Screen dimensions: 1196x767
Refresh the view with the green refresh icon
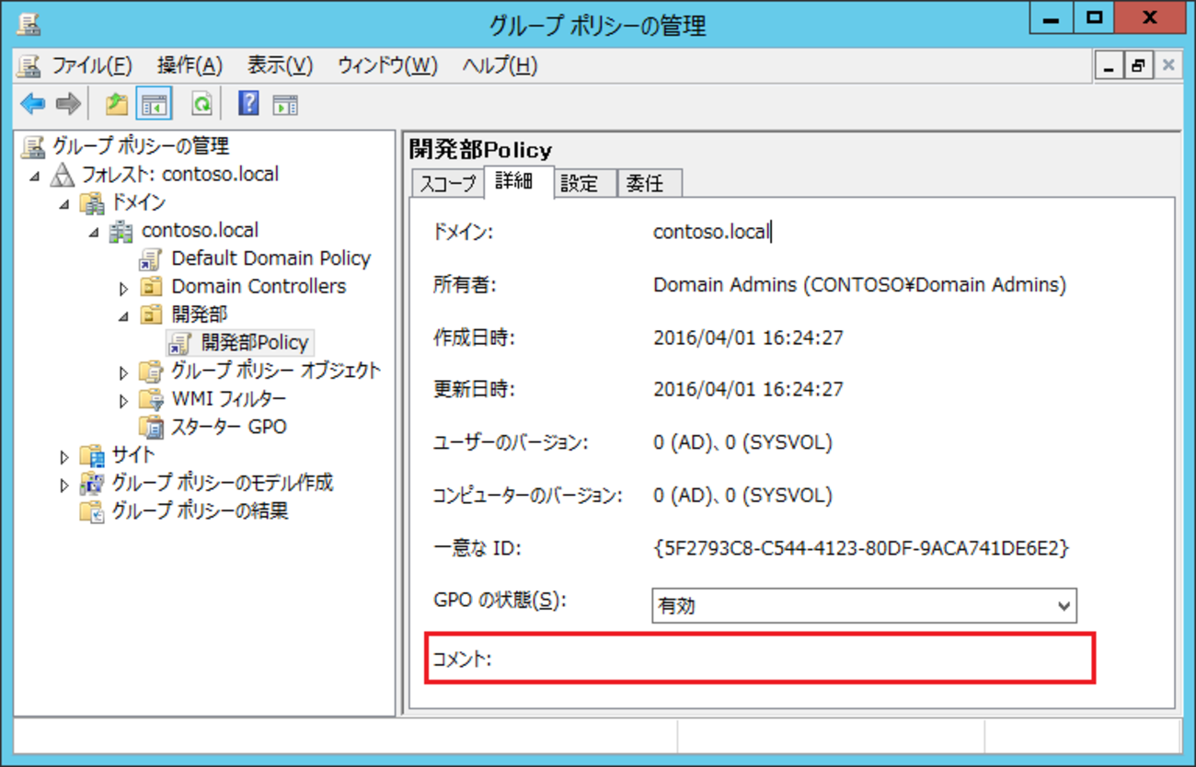tap(201, 104)
